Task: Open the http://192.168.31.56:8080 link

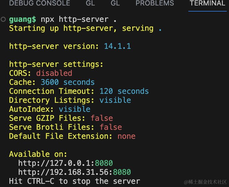Action: [x=75, y=172]
